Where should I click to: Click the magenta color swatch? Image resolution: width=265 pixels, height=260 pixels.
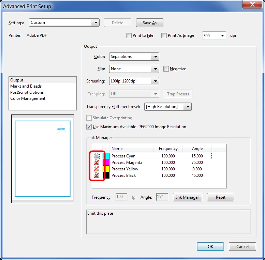coord(106,162)
